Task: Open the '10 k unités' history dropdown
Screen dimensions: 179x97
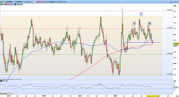Action: 28,2
